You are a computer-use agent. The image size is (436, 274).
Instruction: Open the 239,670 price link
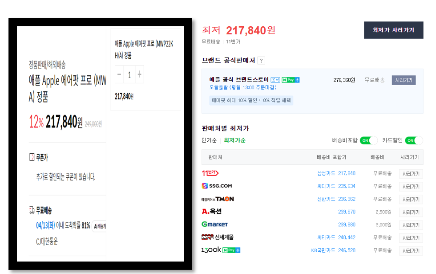(347, 212)
